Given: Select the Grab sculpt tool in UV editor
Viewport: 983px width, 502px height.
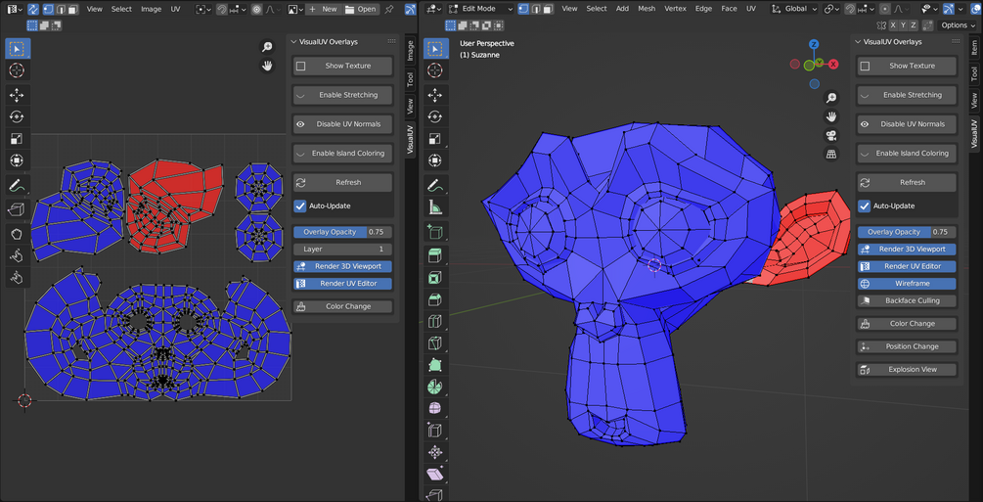Looking at the screenshot, I should pyautogui.click(x=17, y=234).
